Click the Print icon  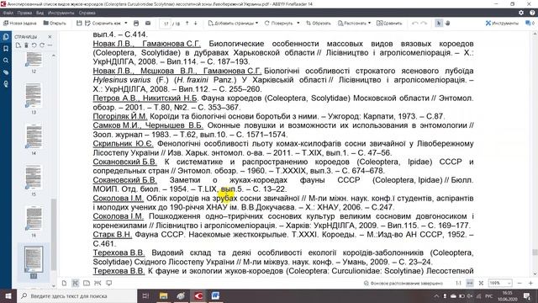(x=136, y=23)
